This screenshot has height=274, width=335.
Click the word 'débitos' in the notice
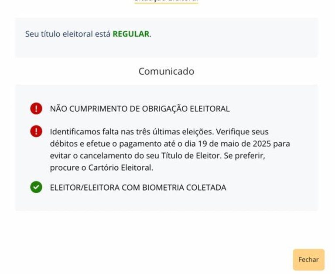(62, 144)
